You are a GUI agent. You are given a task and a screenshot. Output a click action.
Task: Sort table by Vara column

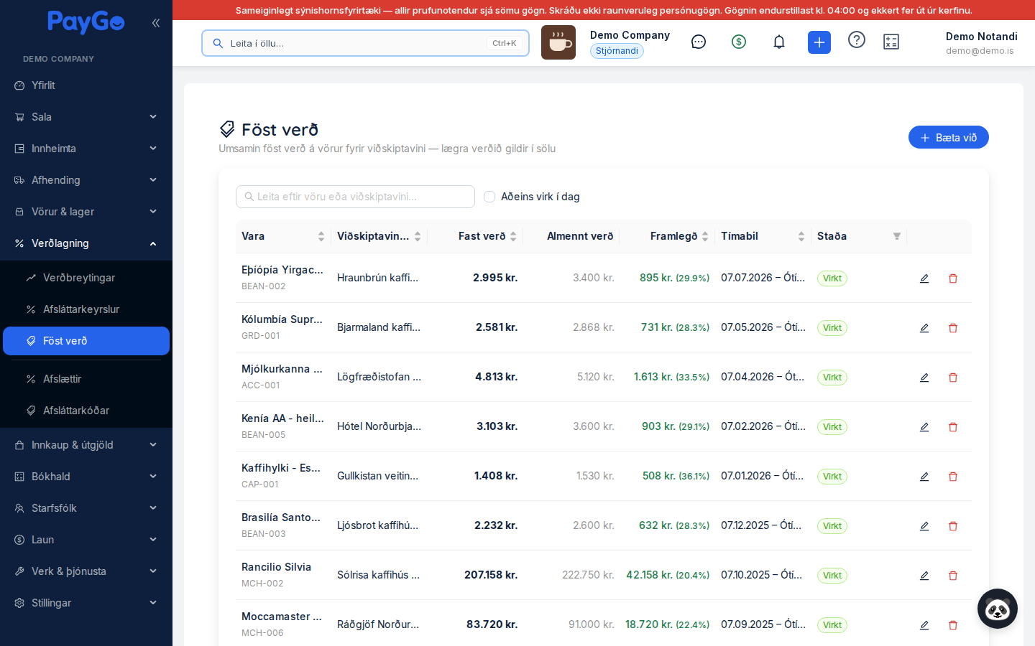pyautogui.click(x=283, y=236)
